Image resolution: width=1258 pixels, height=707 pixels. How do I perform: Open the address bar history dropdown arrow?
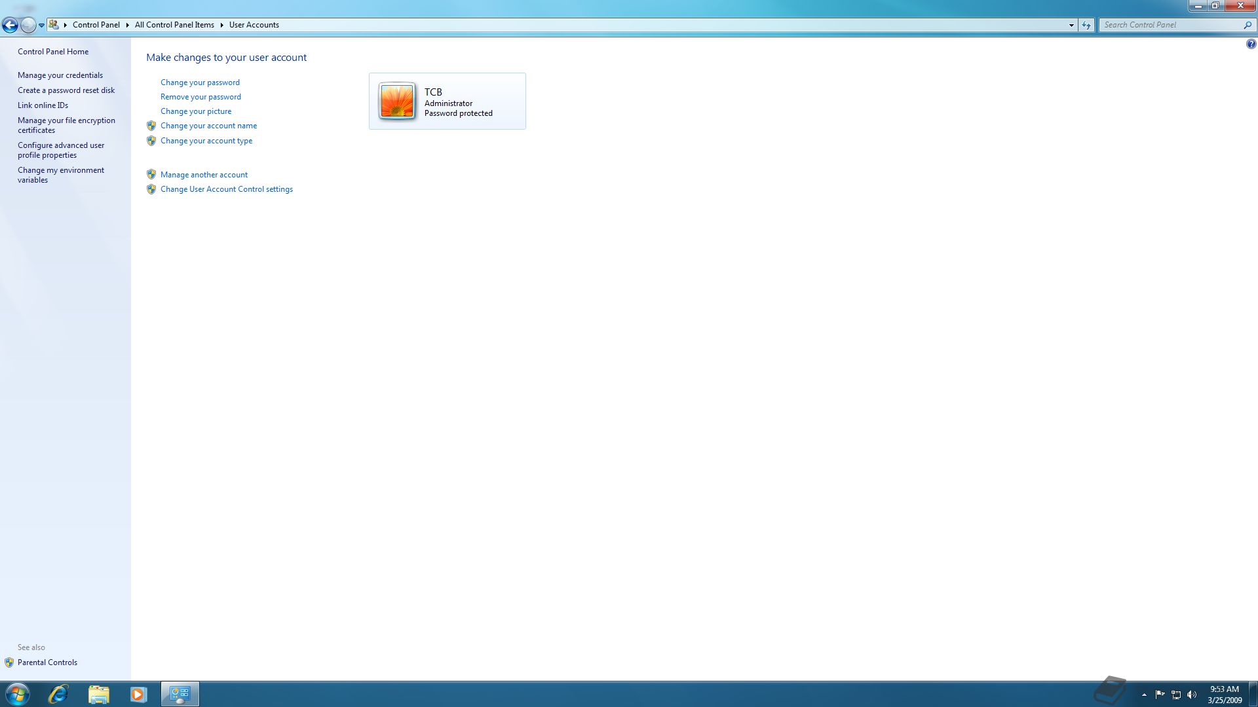coord(1071,25)
